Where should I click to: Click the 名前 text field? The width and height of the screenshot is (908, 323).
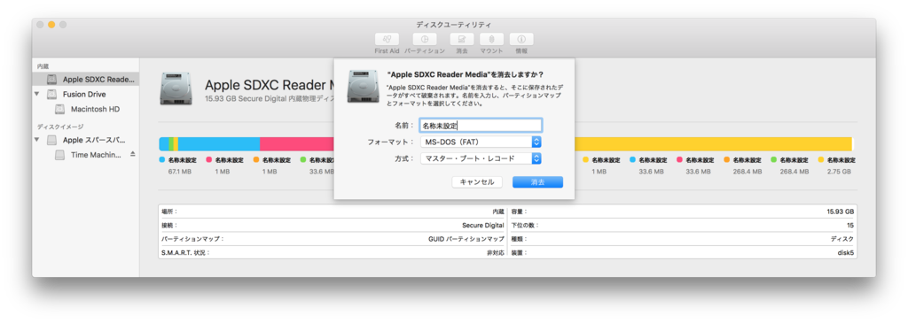coord(481,126)
